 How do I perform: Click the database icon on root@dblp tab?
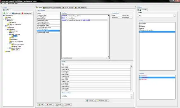click(x=140, y=10)
